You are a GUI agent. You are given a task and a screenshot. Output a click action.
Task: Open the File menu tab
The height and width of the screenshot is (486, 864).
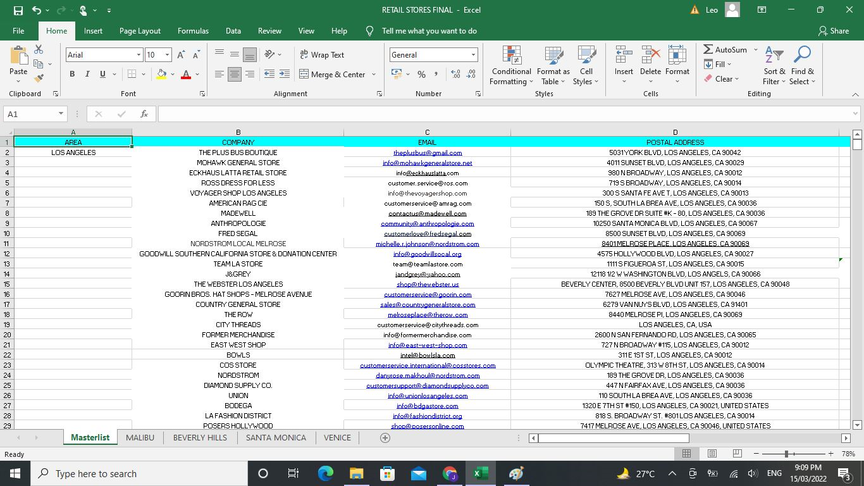[x=18, y=30]
